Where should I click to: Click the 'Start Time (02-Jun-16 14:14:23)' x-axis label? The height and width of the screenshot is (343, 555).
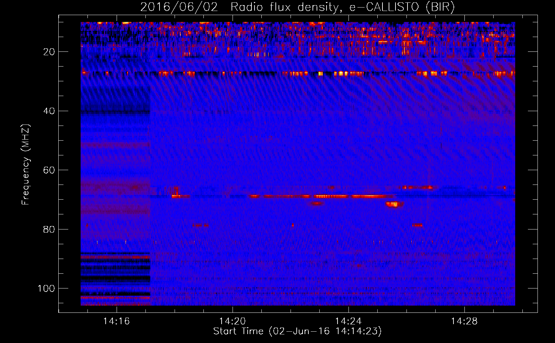(x=297, y=331)
